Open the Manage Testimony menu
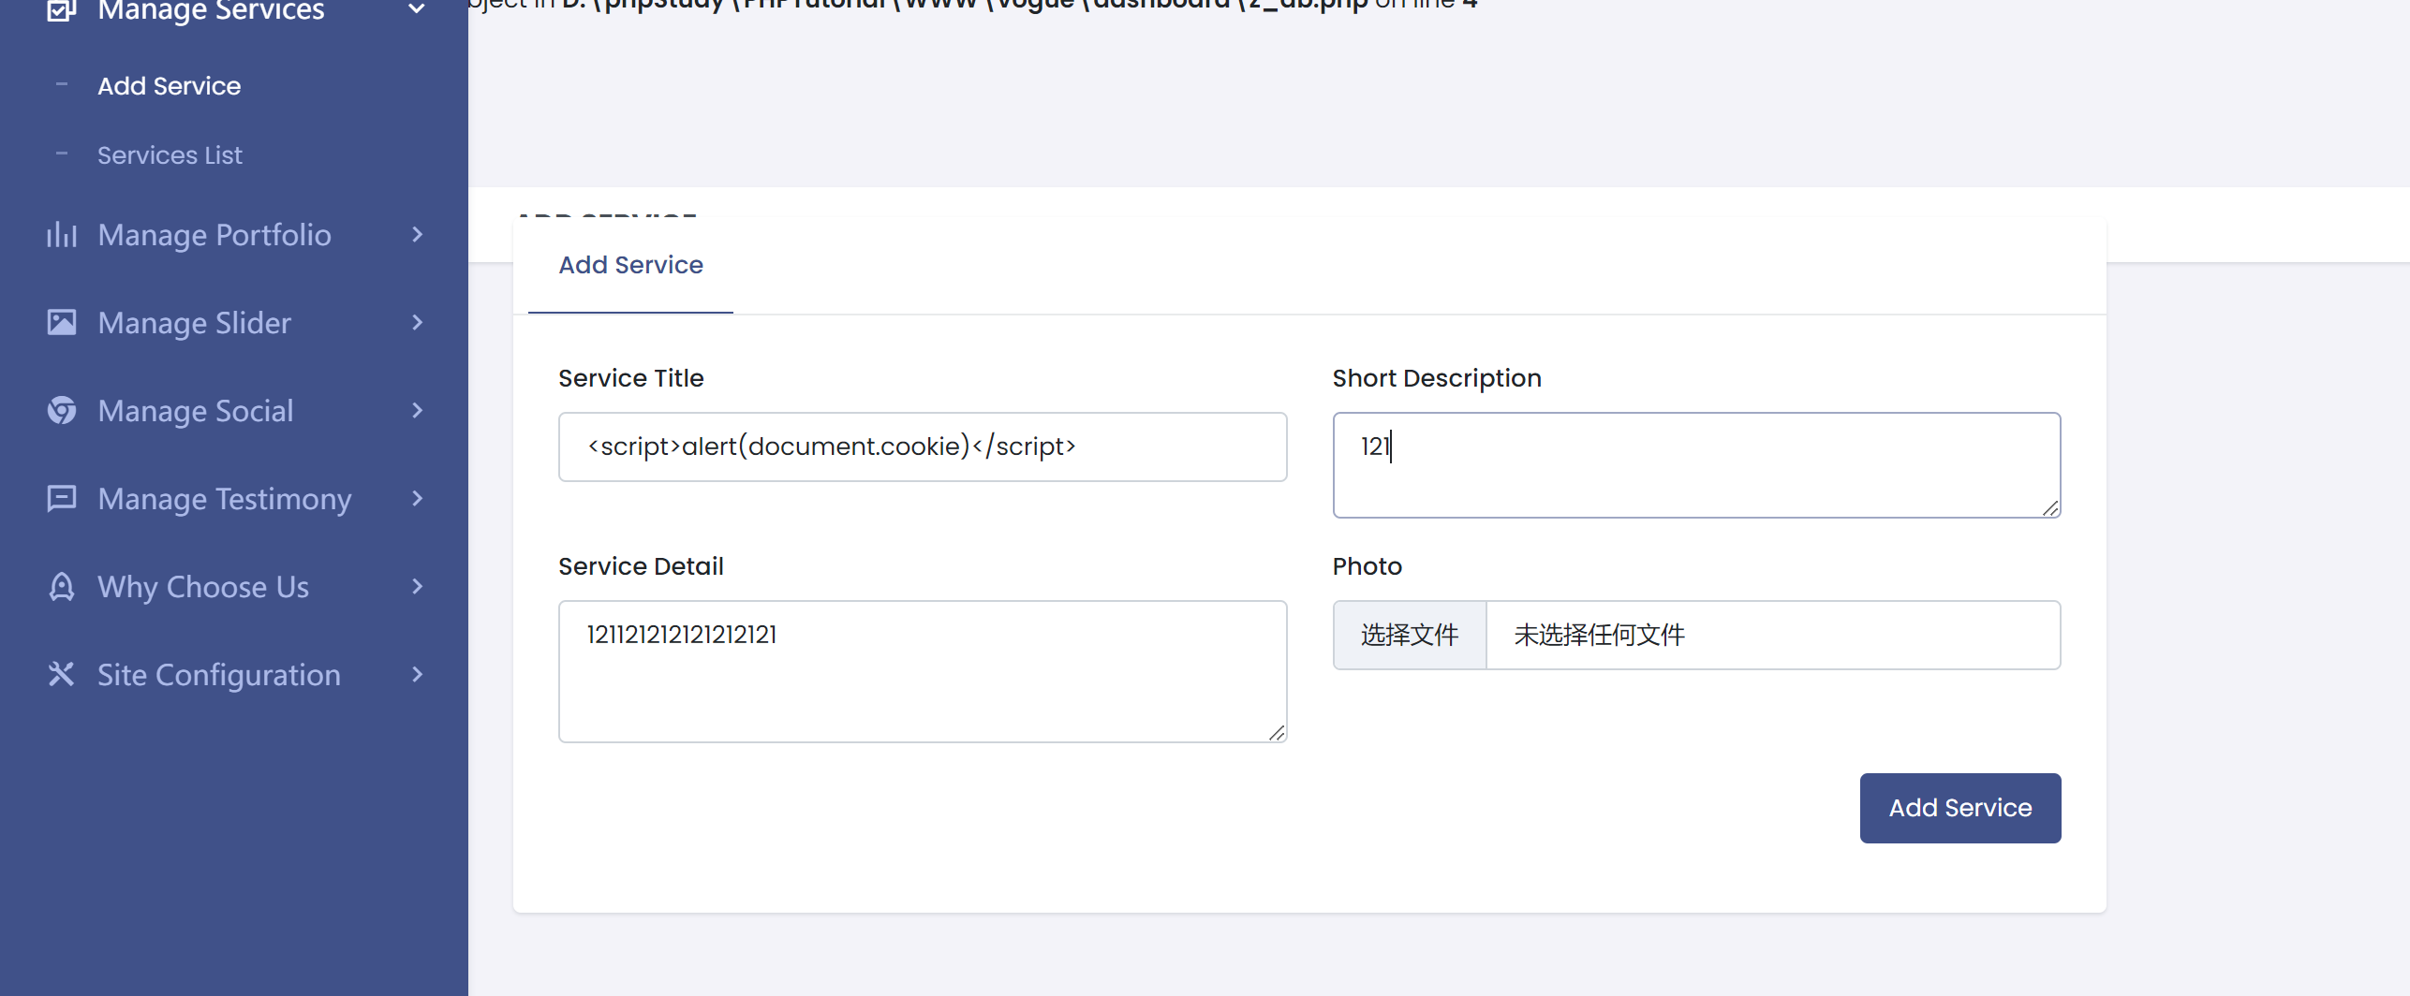This screenshot has height=996, width=2410. click(x=225, y=499)
